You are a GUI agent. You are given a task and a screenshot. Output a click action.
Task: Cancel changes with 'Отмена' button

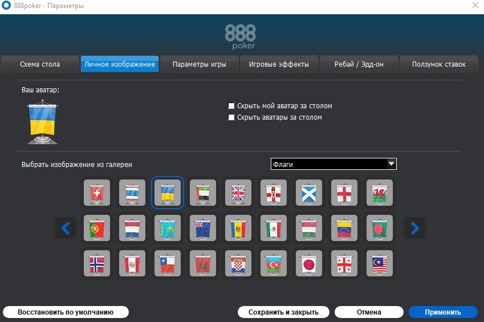tap(369, 312)
